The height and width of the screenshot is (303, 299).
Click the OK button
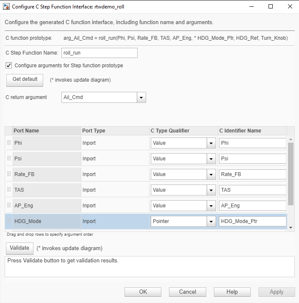[143, 292]
